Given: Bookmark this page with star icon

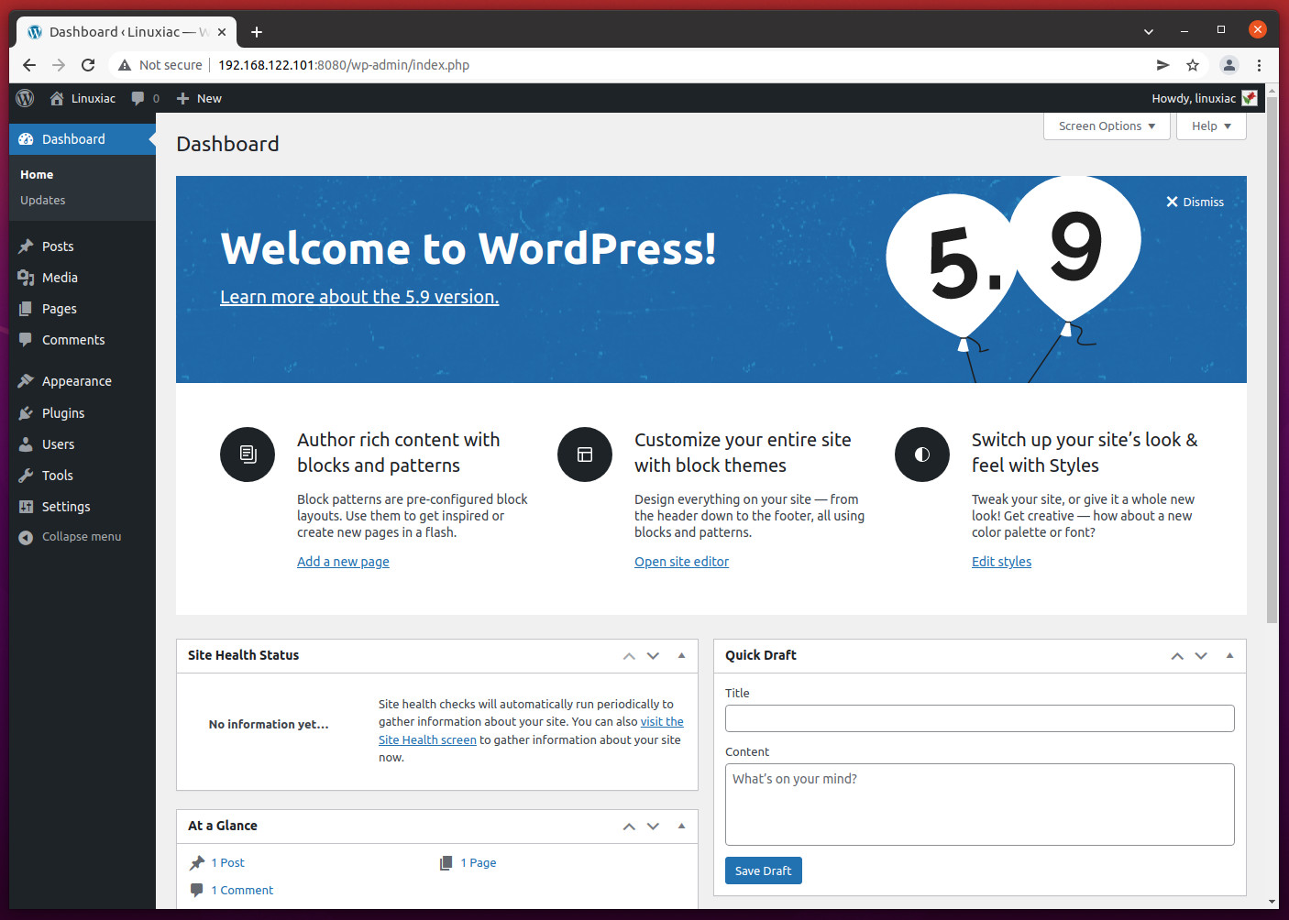Looking at the screenshot, I should (1193, 65).
